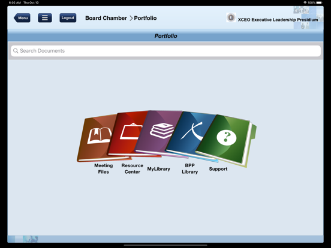The width and height of the screenshot is (331, 248).
Task: Click the Search Documents field
Action: 165,51
